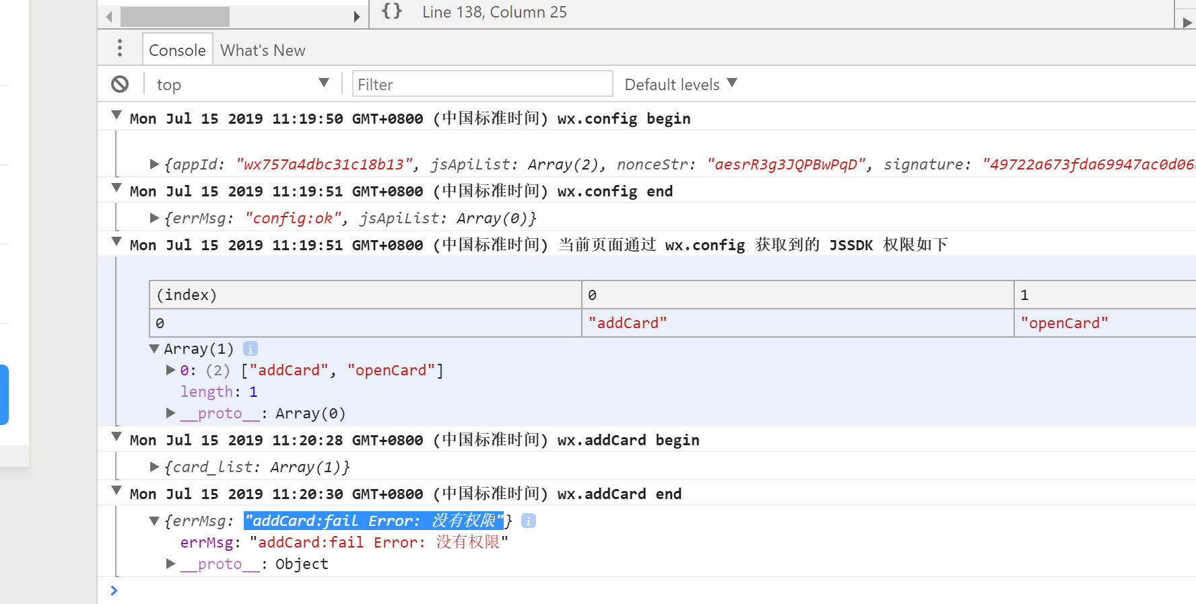Click the index 0 table row cell
Image resolution: width=1196 pixels, height=604 pixels.
tap(366, 323)
